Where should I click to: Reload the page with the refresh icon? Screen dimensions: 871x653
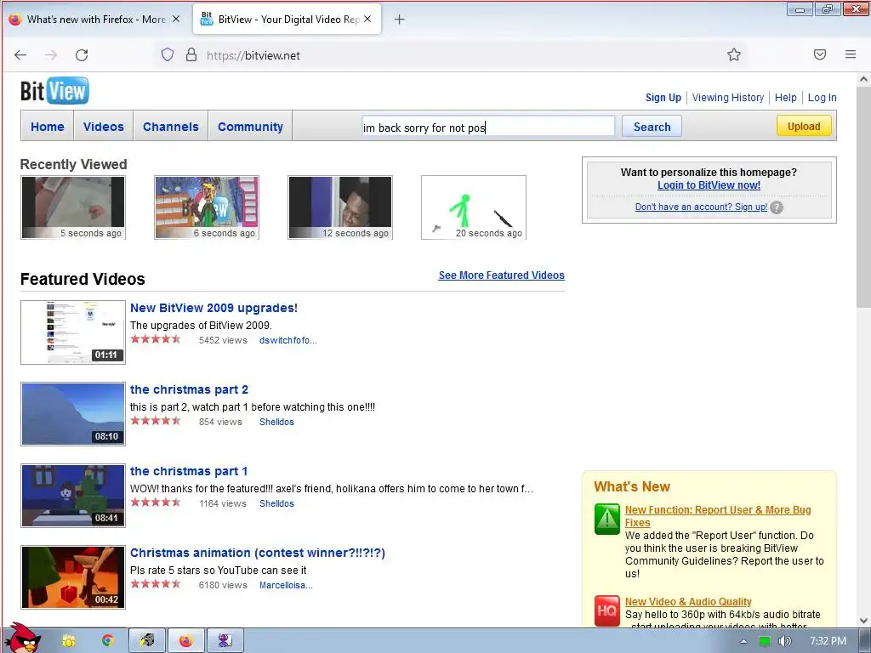pos(82,55)
